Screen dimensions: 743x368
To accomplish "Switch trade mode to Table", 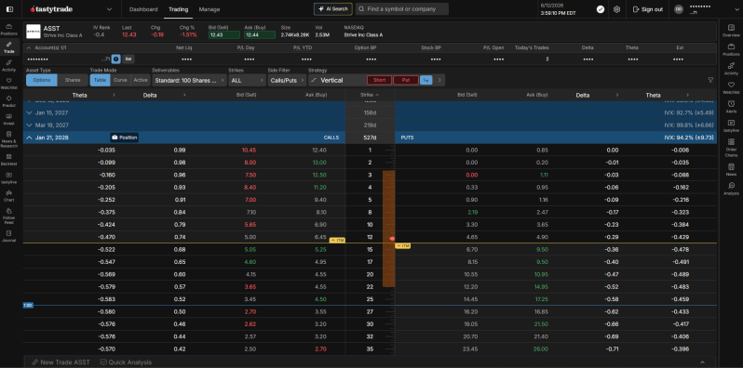I will 100,80.
